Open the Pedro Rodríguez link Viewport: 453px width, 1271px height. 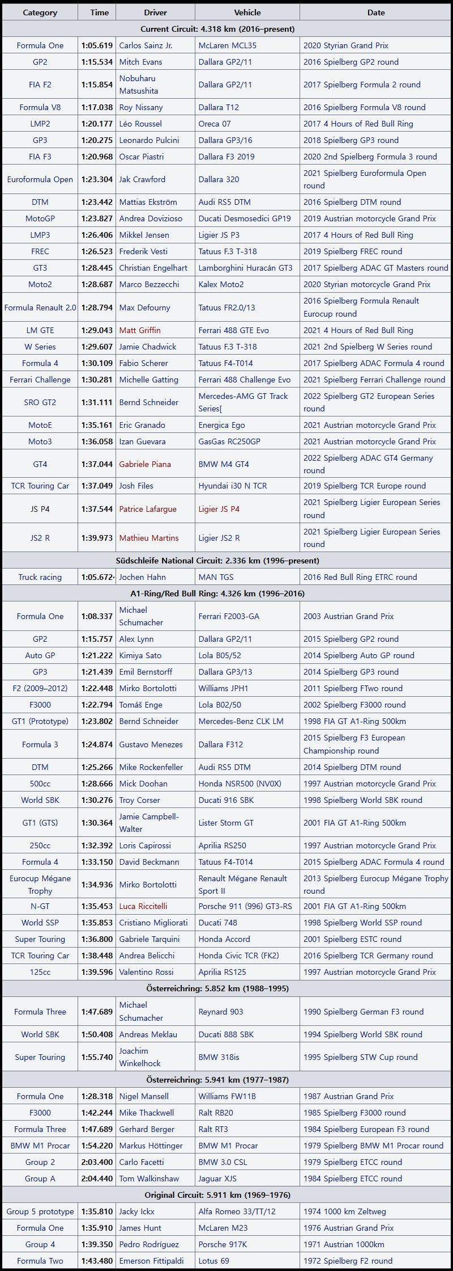point(149,1244)
